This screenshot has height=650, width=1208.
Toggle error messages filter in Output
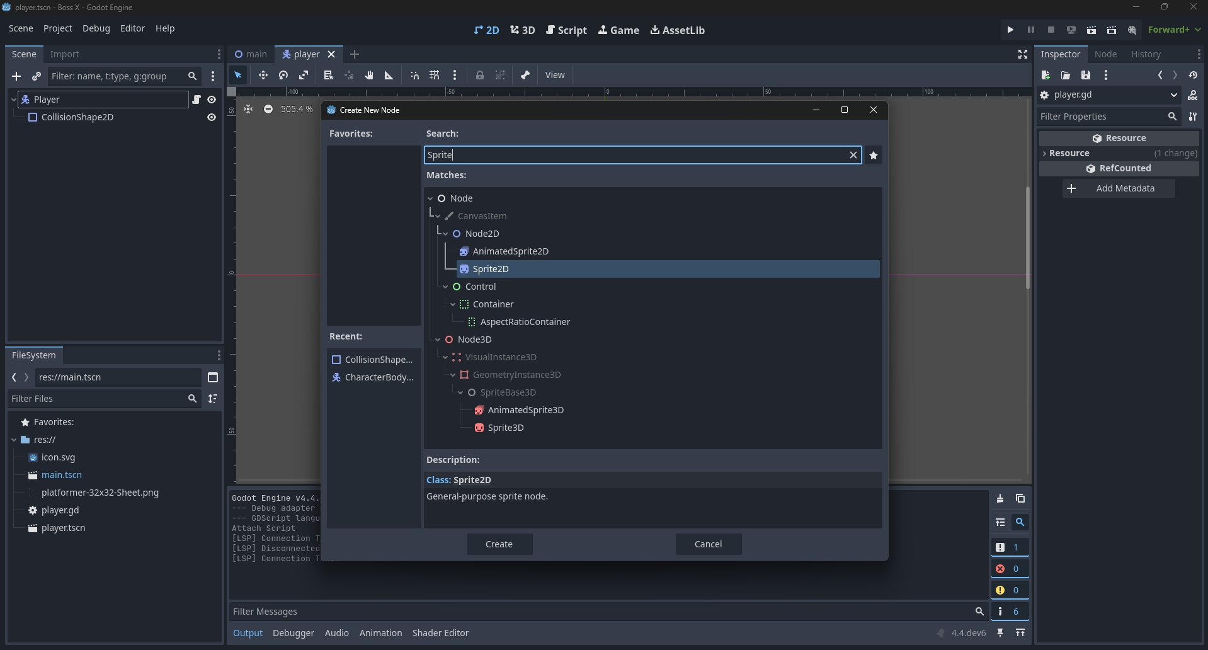pyautogui.click(x=1010, y=569)
